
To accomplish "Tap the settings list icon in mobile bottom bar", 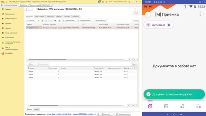I will pyautogui.click(x=198, y=106).
